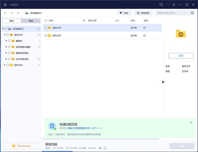Check the 丢失文件 tree checkbox
Screen dimensions: 198x152
(8, 35)
